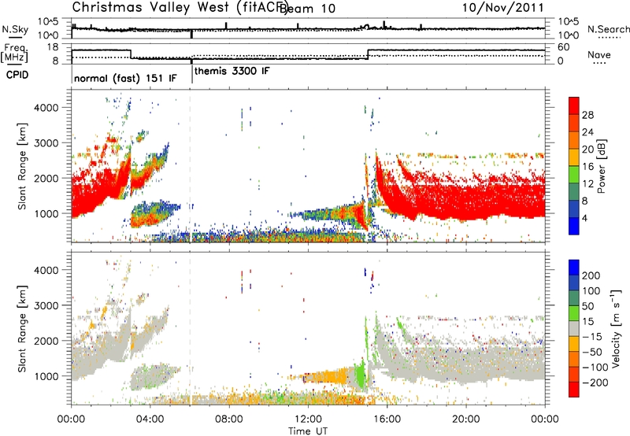The image size is (630, 436).
Task: Click the '20:00' time tick label
Action: pos(465,419)
